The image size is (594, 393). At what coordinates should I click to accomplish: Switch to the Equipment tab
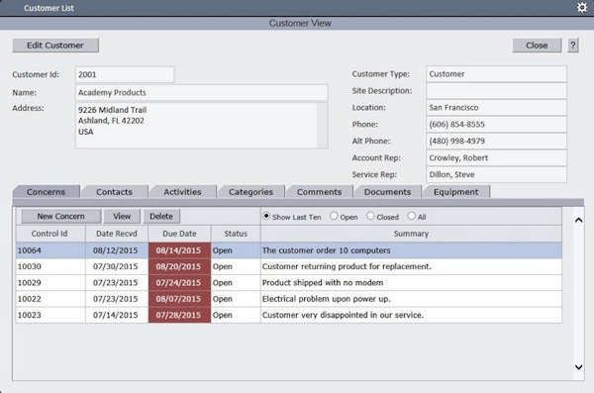[456, 192]
